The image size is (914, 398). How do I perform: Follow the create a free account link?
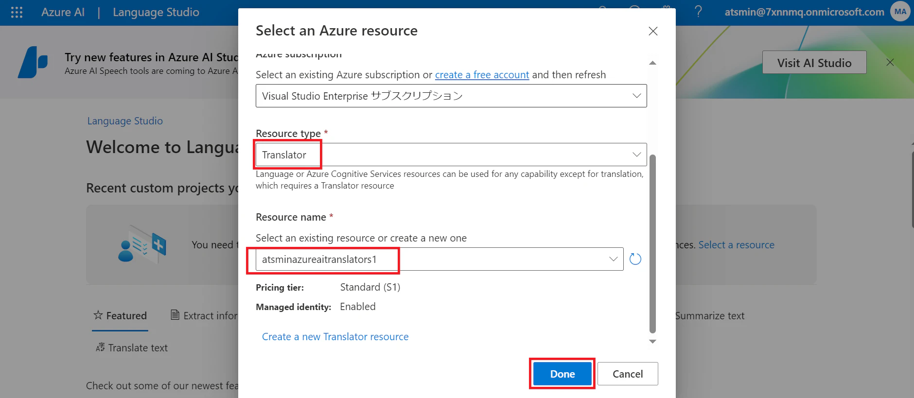coord(482,75)
